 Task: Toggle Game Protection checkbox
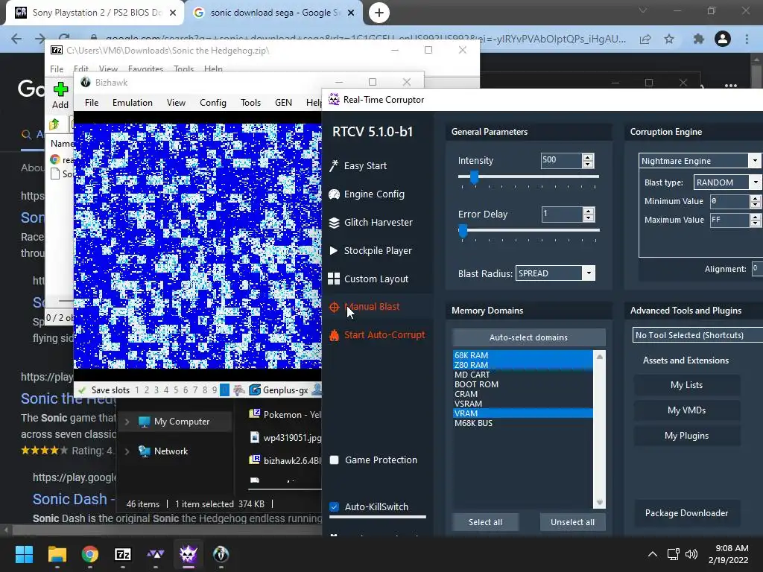[335, 460]
